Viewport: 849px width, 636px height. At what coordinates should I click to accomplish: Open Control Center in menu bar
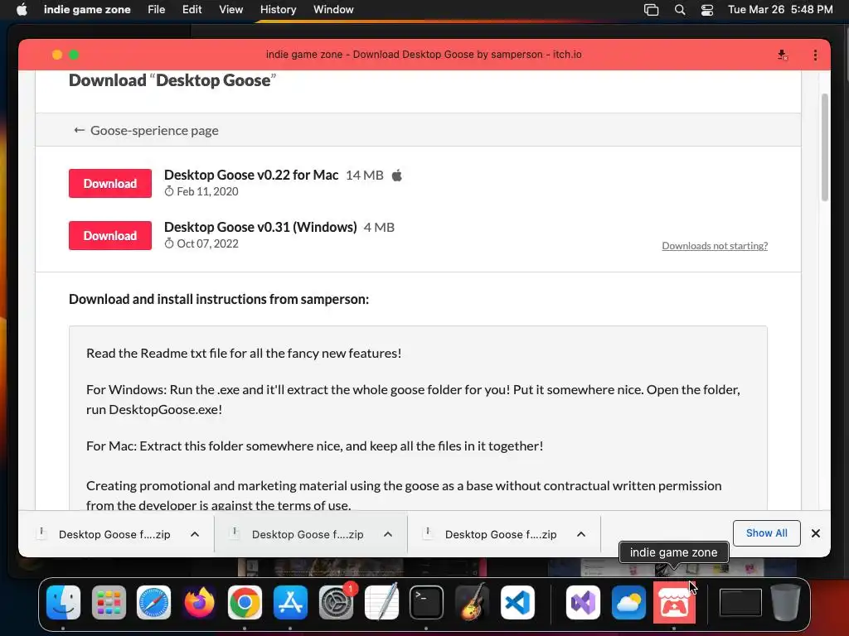point(706,9)
